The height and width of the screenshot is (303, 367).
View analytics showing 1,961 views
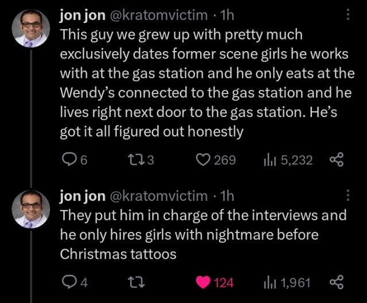(269, 282)
